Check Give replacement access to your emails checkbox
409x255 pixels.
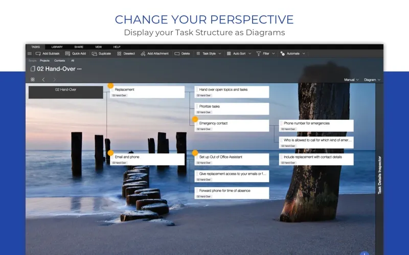[x=197, y=174]
